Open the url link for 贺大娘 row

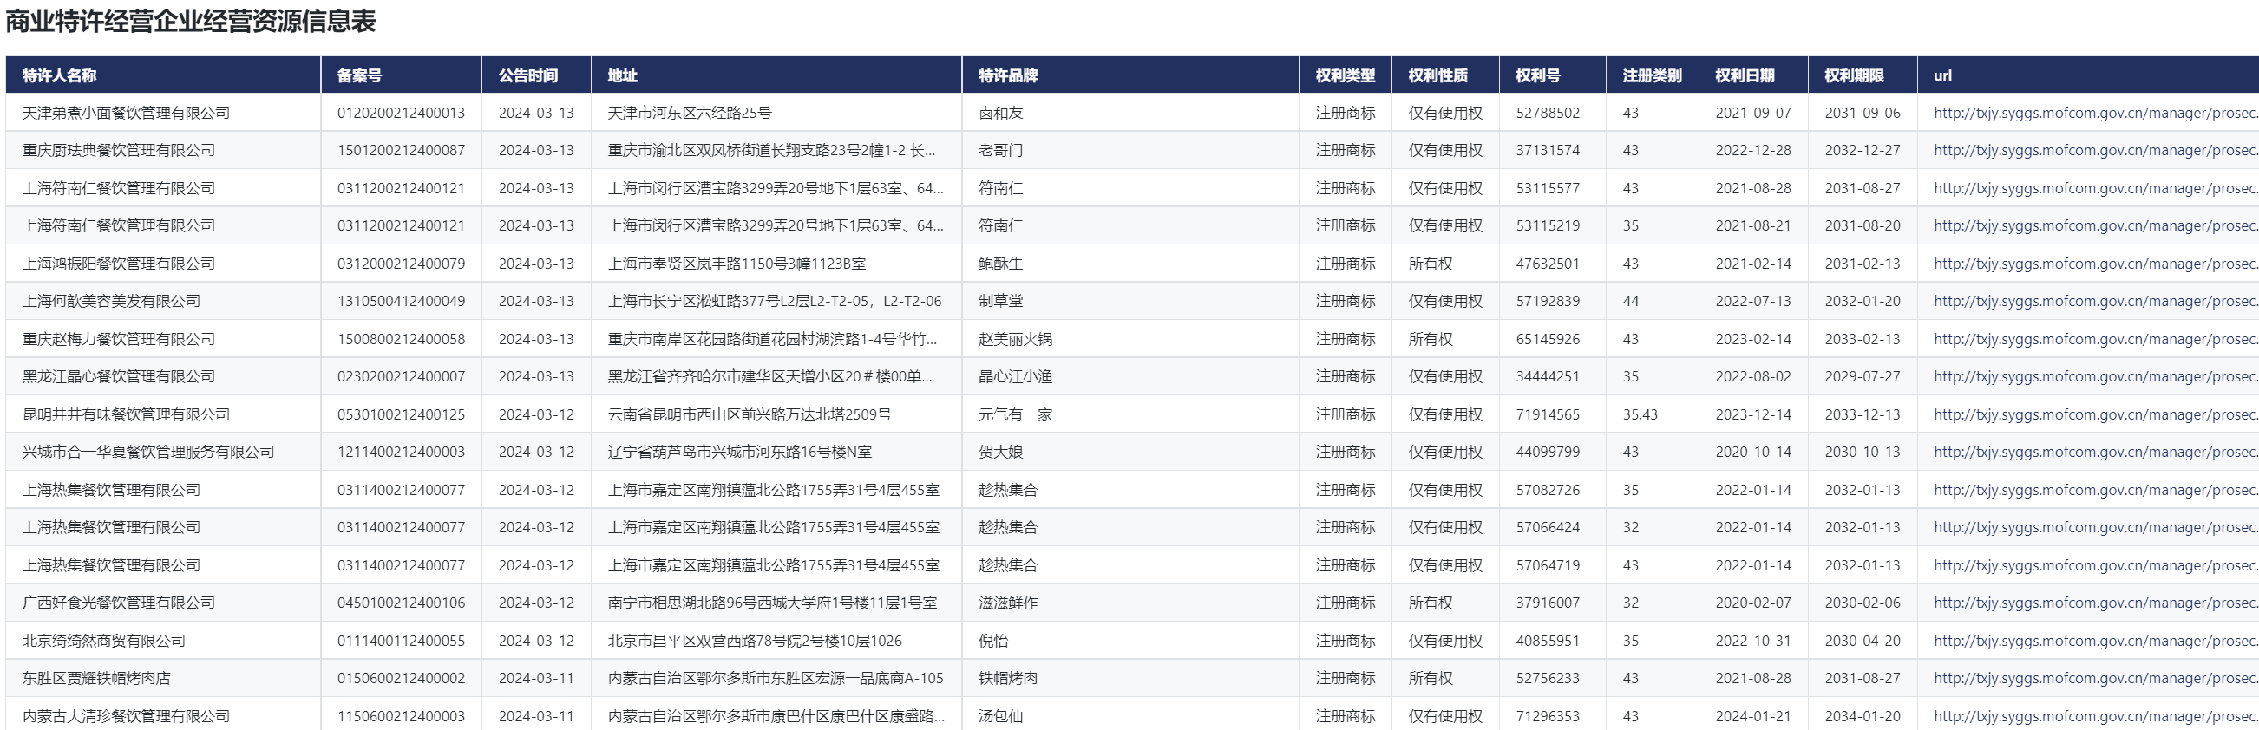2096,453
